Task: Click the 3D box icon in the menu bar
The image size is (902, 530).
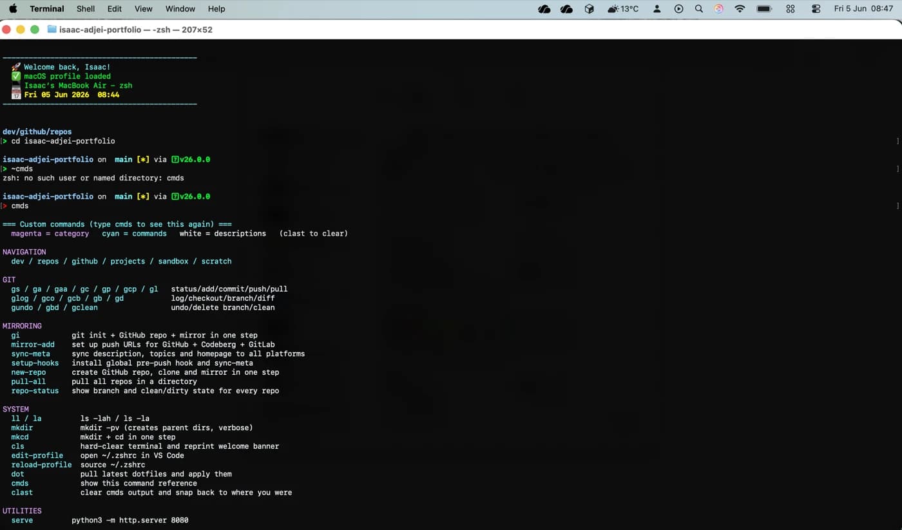Action: tap(589, 9)
